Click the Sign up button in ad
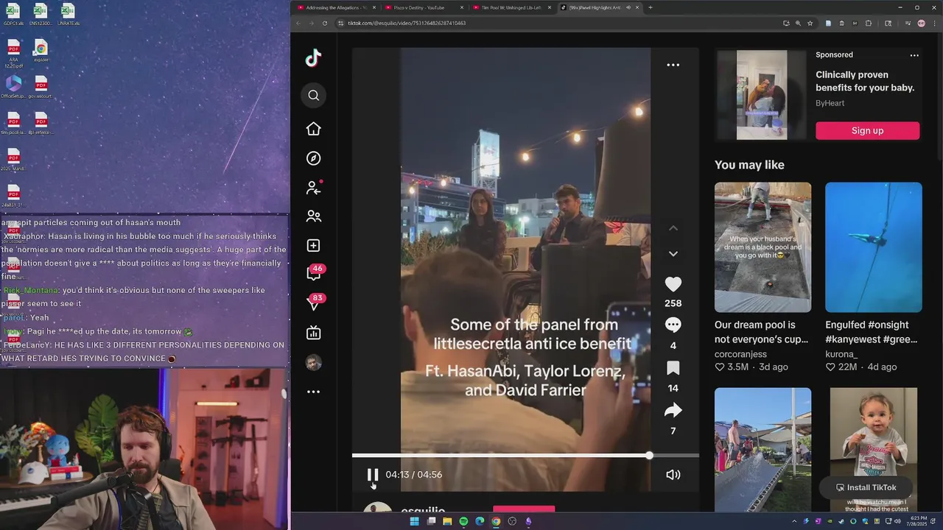This screenshot has height=530, width=943. (x=867, y=130)
